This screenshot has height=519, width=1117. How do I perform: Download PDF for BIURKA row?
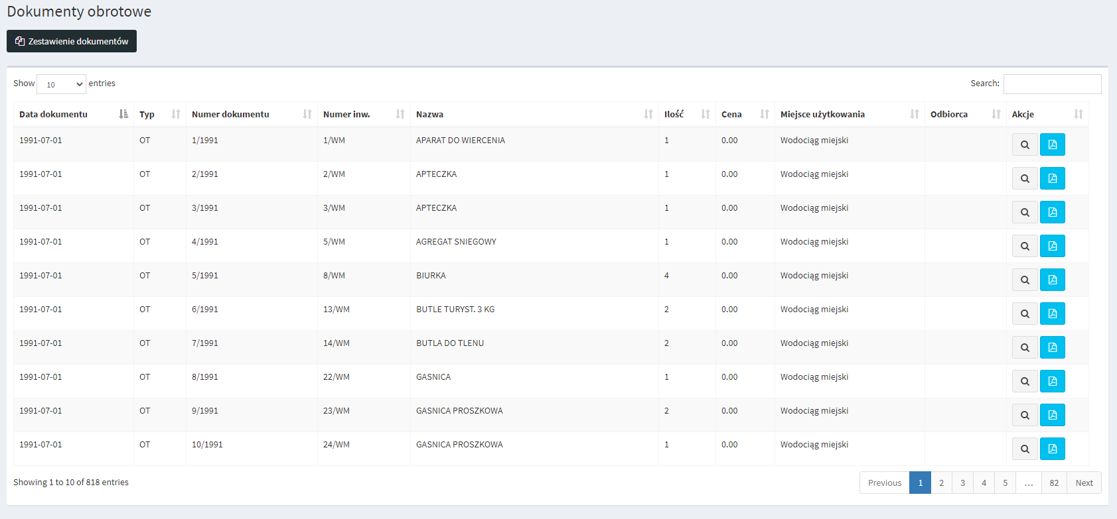coord(1052,280)
